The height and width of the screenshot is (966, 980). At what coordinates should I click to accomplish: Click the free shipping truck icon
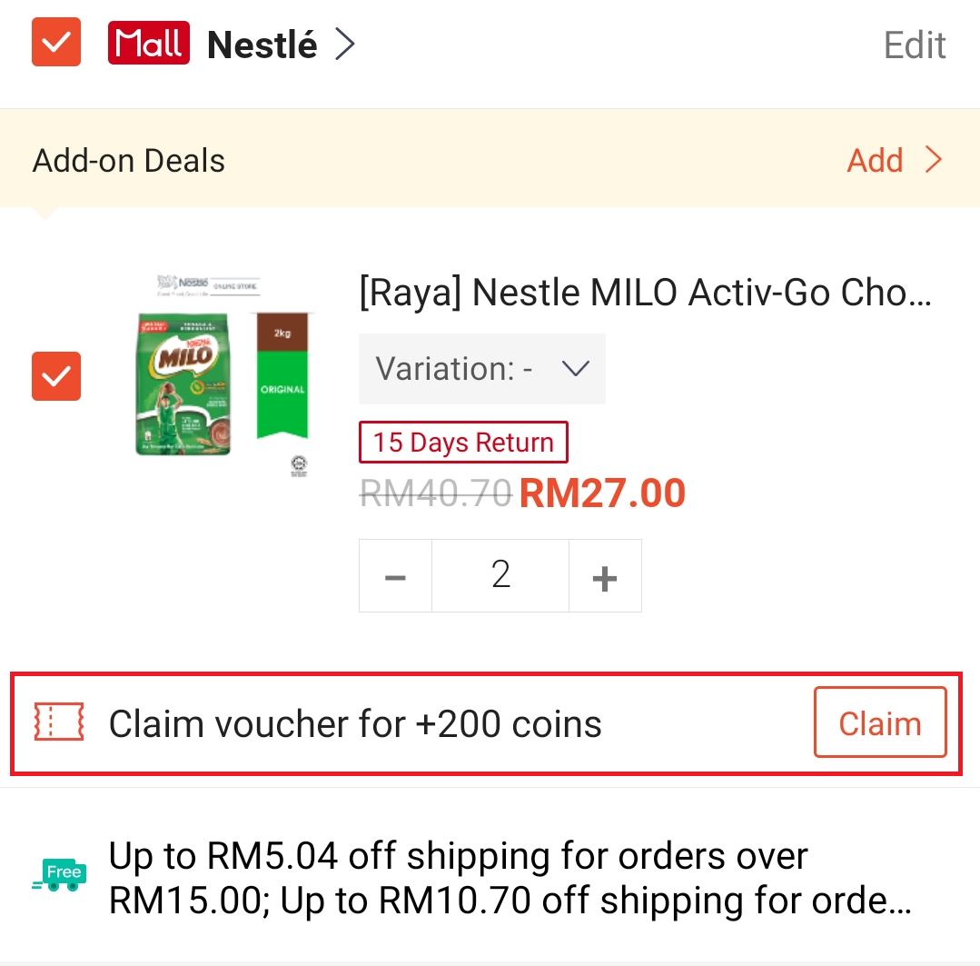click(x=59, y=877)
